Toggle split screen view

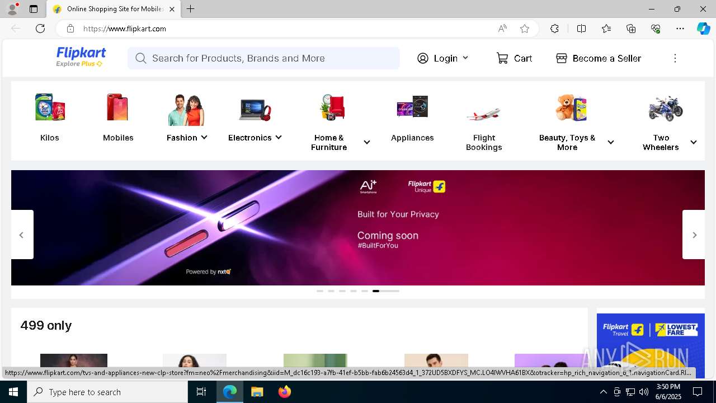coord(581,29)
